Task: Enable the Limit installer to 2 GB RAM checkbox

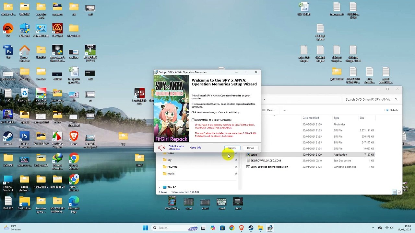Action: click(193, 120)
